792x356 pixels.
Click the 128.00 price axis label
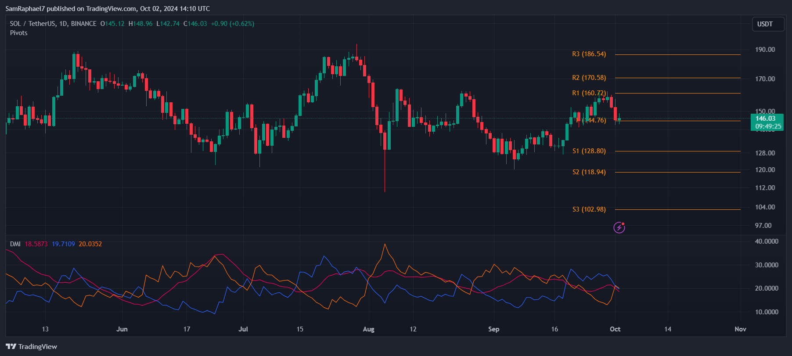click(x=765, y=153)
